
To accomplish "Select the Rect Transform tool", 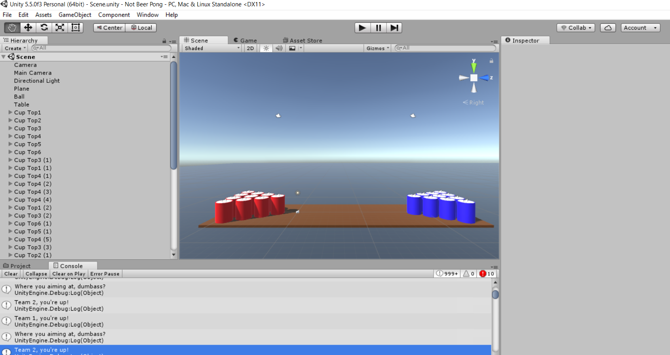I will (76, 28).
